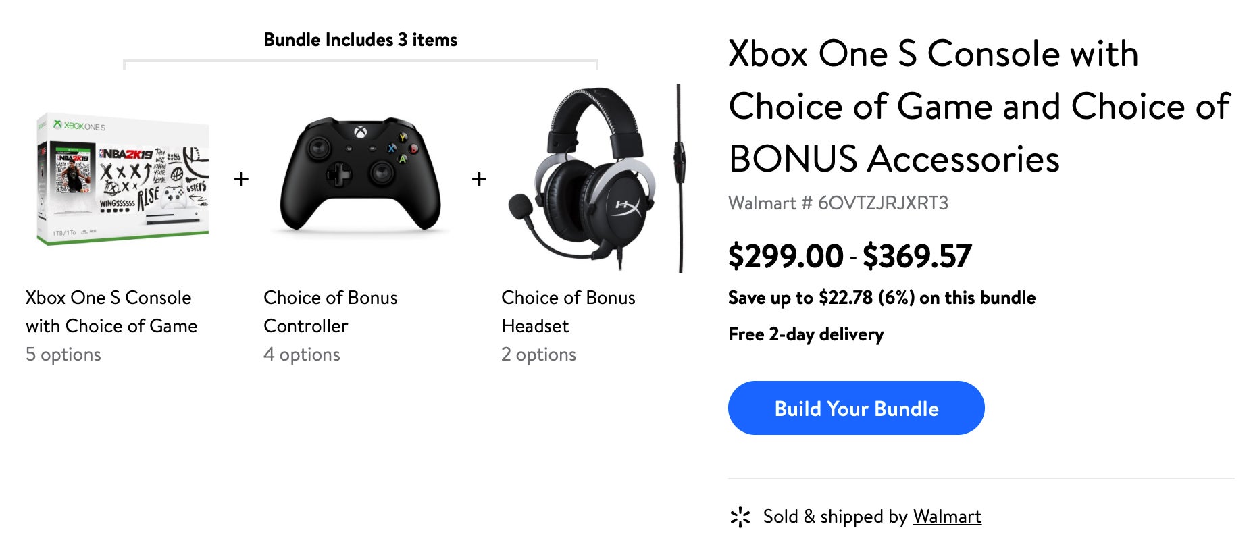Click the Xbox One S Console with Choice of Game label
The height and width of the screenshot is (551, 1251).
click(111, 312)
